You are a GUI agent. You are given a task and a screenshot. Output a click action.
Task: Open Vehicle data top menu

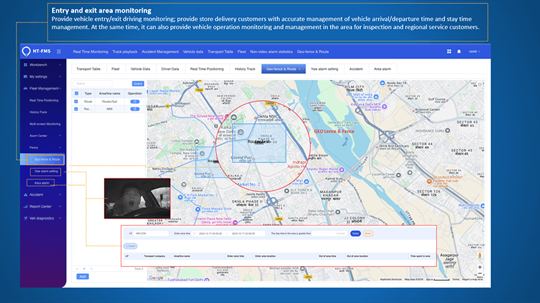[x=193, y=52]
